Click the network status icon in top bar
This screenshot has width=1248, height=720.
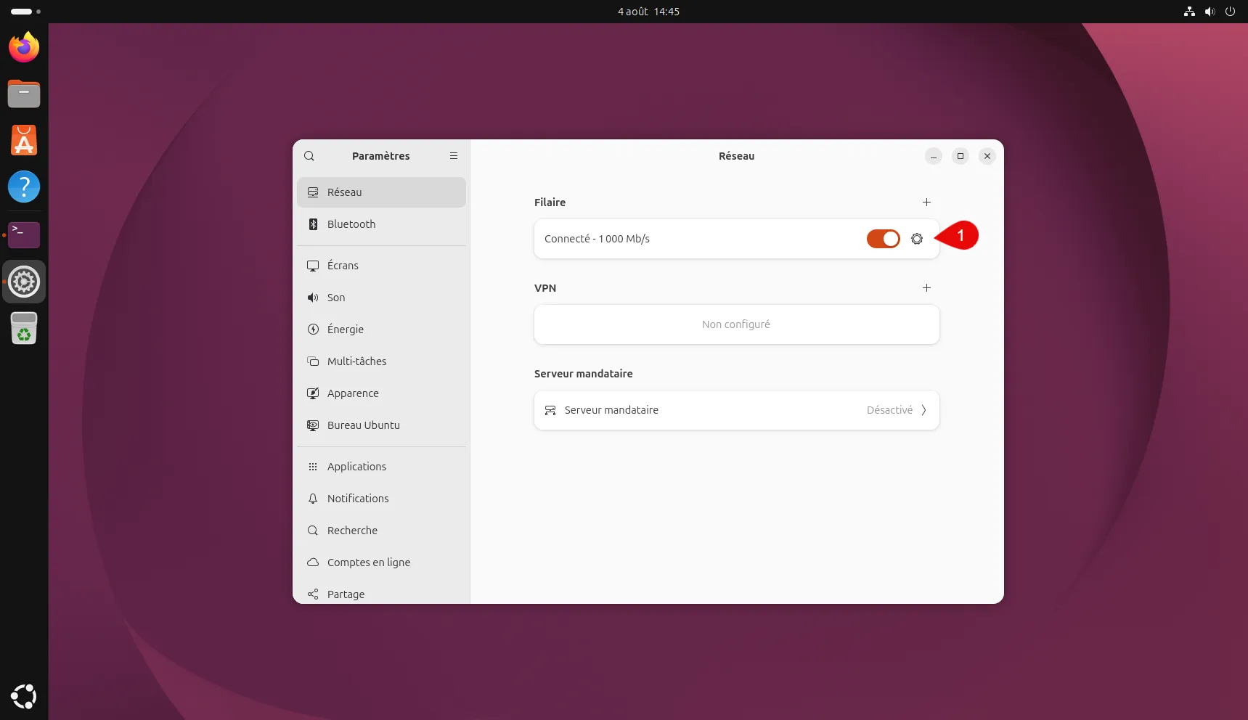coord(1189,12)
